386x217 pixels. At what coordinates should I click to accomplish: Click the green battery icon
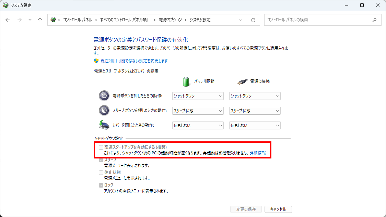pos(186,81)
